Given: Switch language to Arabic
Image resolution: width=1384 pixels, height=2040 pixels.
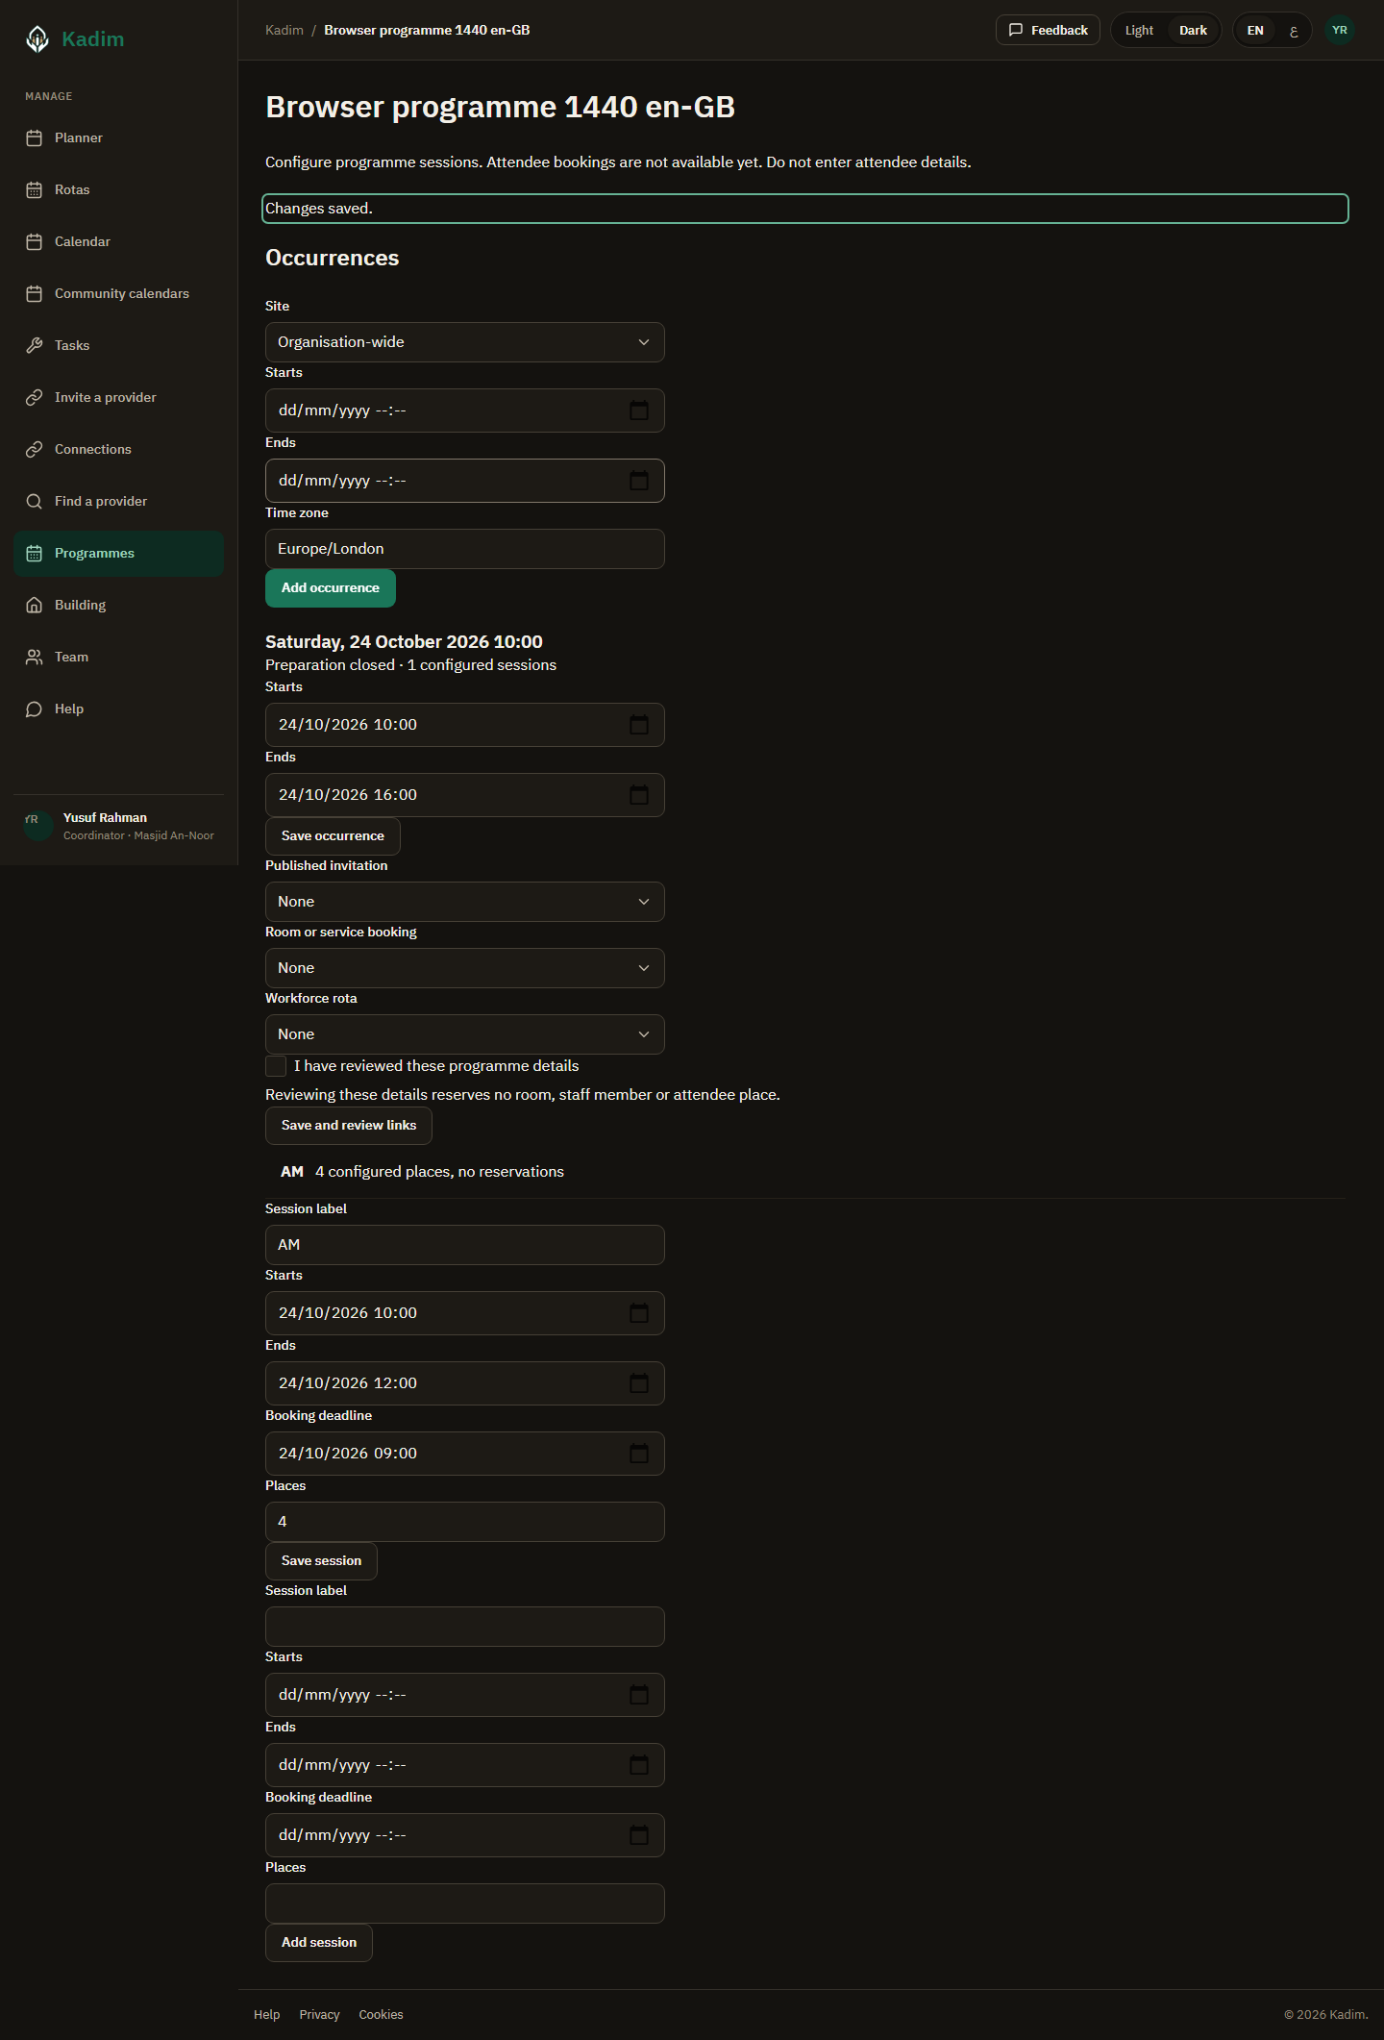Looking at the screenshot, I should pyautogui.click(x=1294, y=30).
